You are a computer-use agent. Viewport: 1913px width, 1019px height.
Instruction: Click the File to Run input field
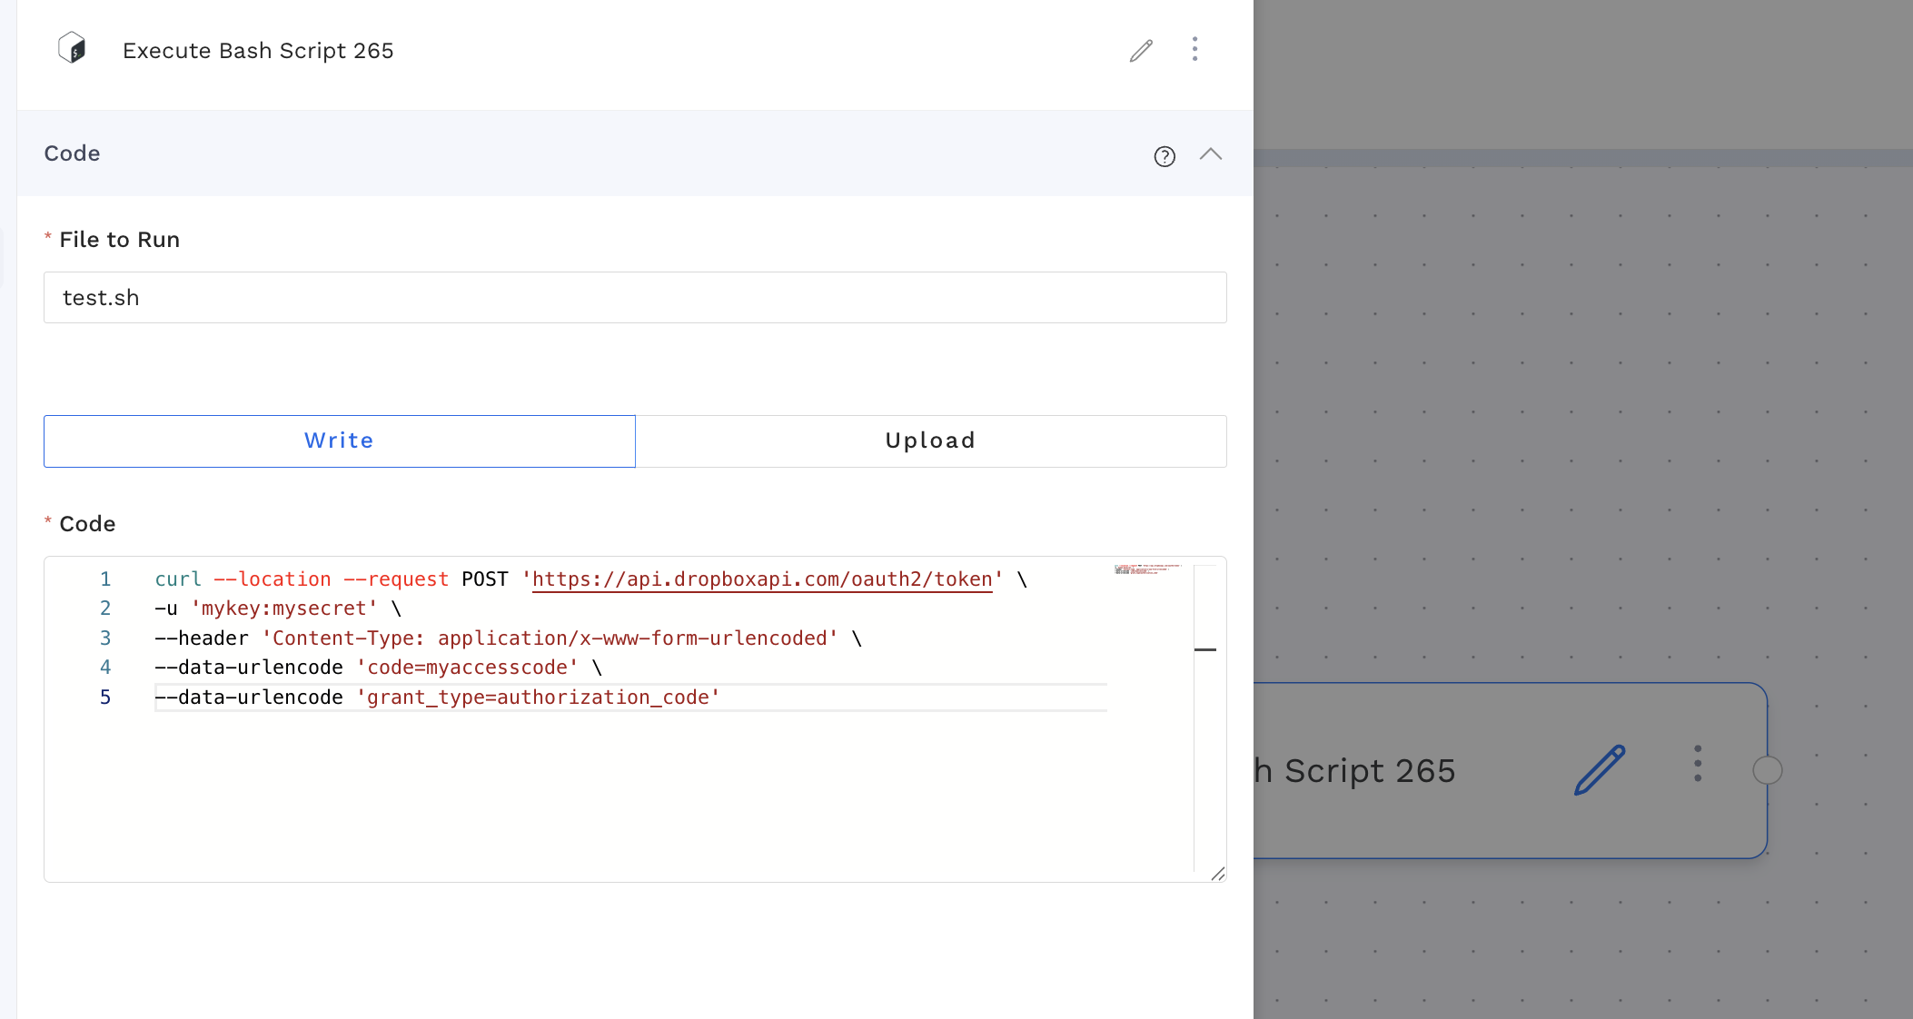pos(635,298)
